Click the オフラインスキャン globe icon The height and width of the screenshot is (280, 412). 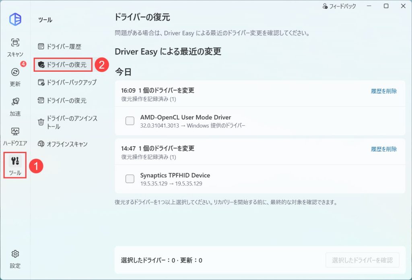41,144
